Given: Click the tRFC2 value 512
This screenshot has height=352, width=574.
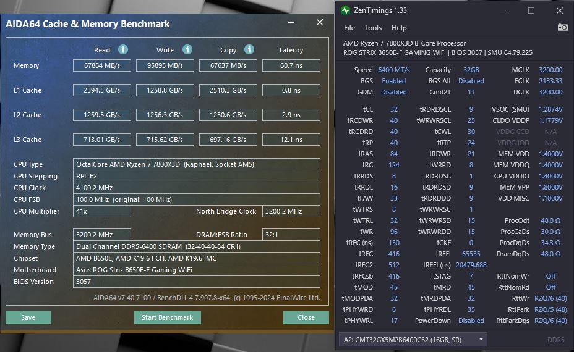Looking at the screenshot, I should [x=394, y=265].
